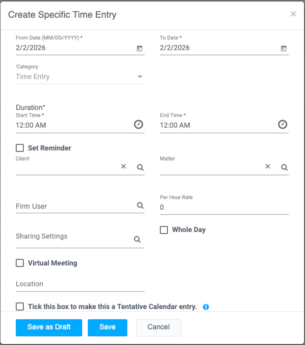Tick the Tentative Calendar entry checkbox

coord(19,307)
